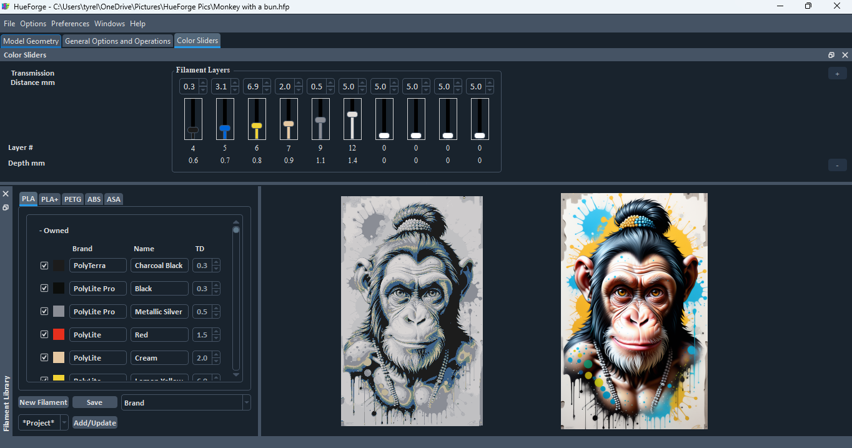The image size is (852, 448).
Task: Increase Red's TD with the up arrow
Action: pyautogui.click(x=216, y=331)
